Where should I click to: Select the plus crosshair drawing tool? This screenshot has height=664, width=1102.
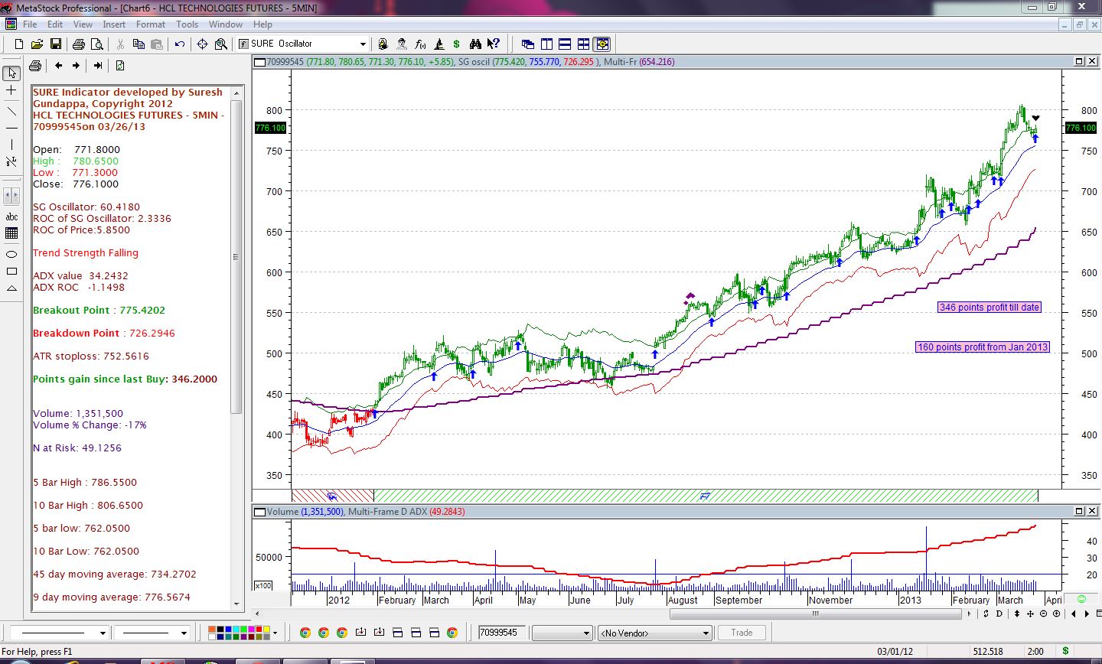point(11,90)
